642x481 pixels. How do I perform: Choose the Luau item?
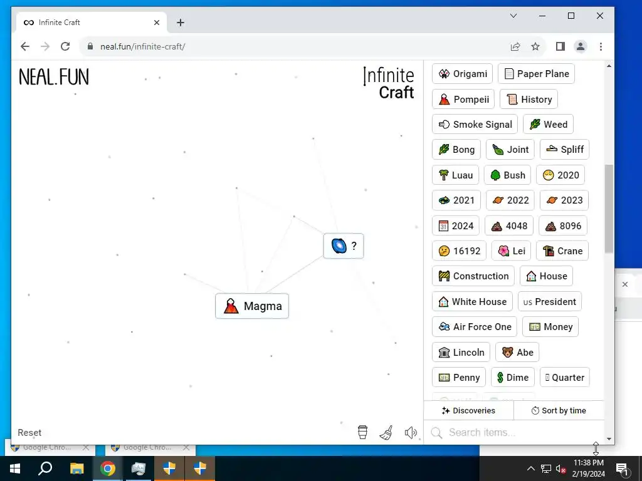point(455,175)
